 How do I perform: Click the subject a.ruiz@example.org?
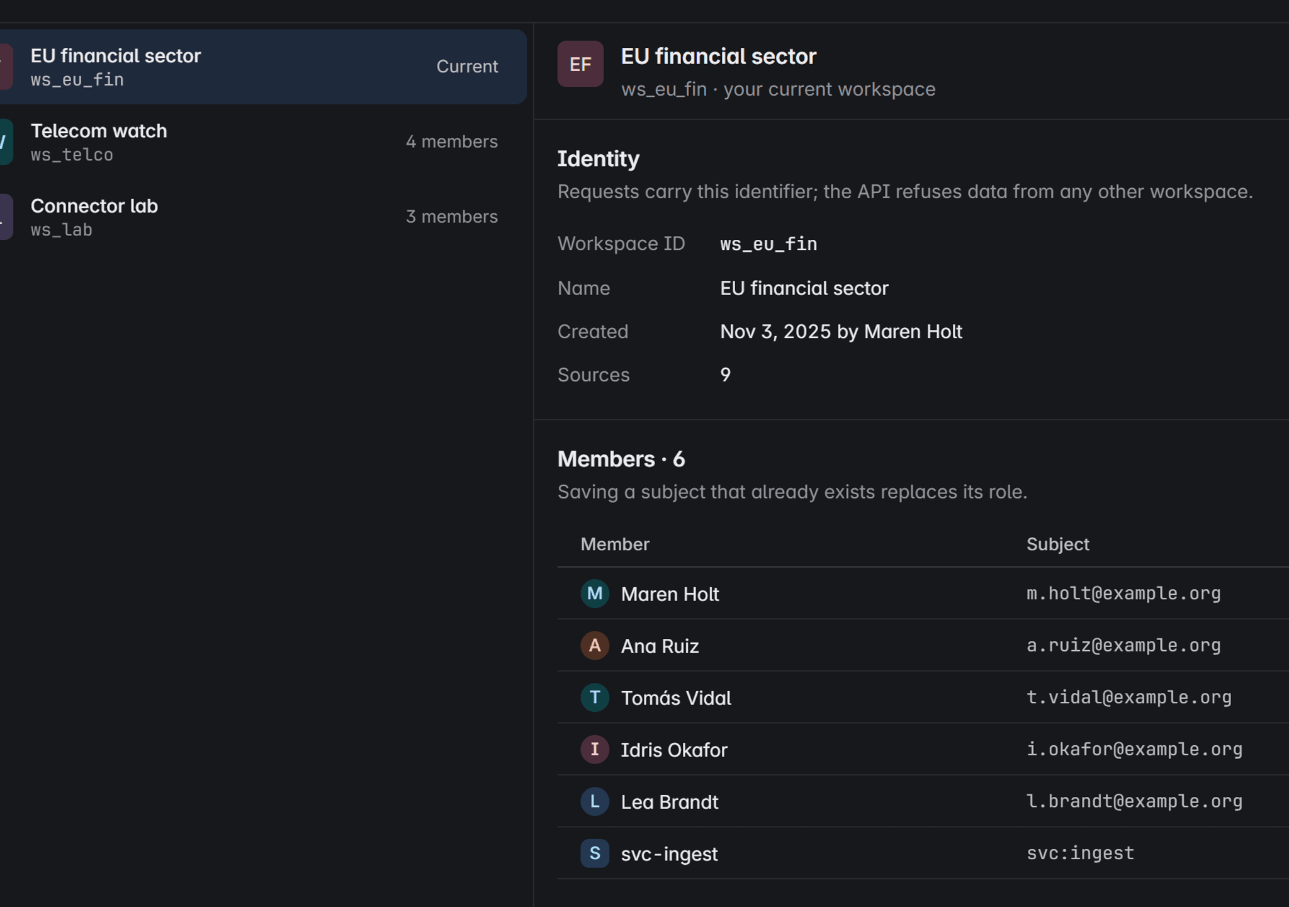pos(1123,646)
